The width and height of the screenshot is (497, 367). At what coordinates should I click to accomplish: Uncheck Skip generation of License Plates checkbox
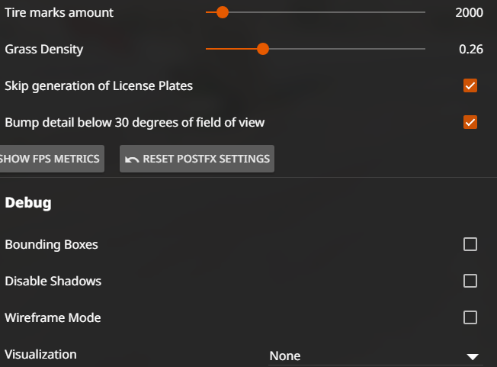pos(470,85)
